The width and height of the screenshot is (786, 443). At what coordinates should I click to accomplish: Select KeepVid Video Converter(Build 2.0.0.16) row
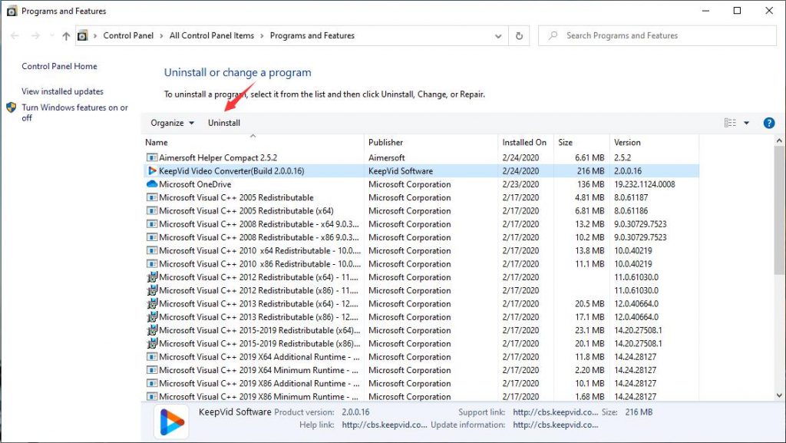coord(421,171)
